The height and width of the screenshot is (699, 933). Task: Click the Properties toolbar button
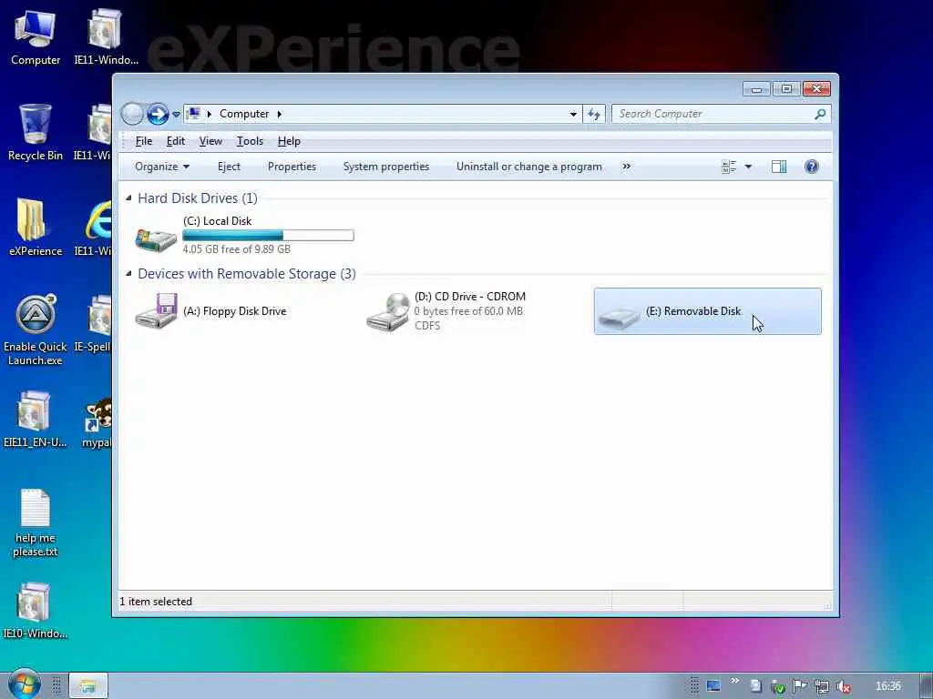click(292, 167)
